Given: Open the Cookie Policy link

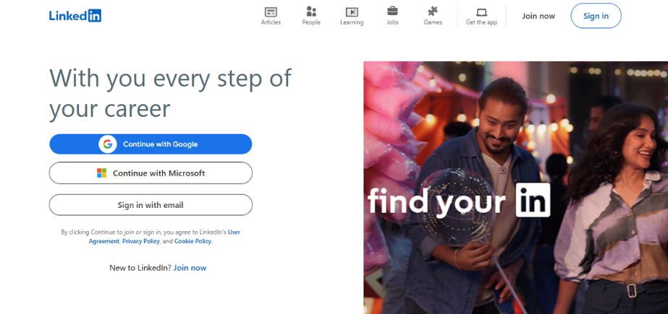Looking at the screenshot, I should 193,241.
